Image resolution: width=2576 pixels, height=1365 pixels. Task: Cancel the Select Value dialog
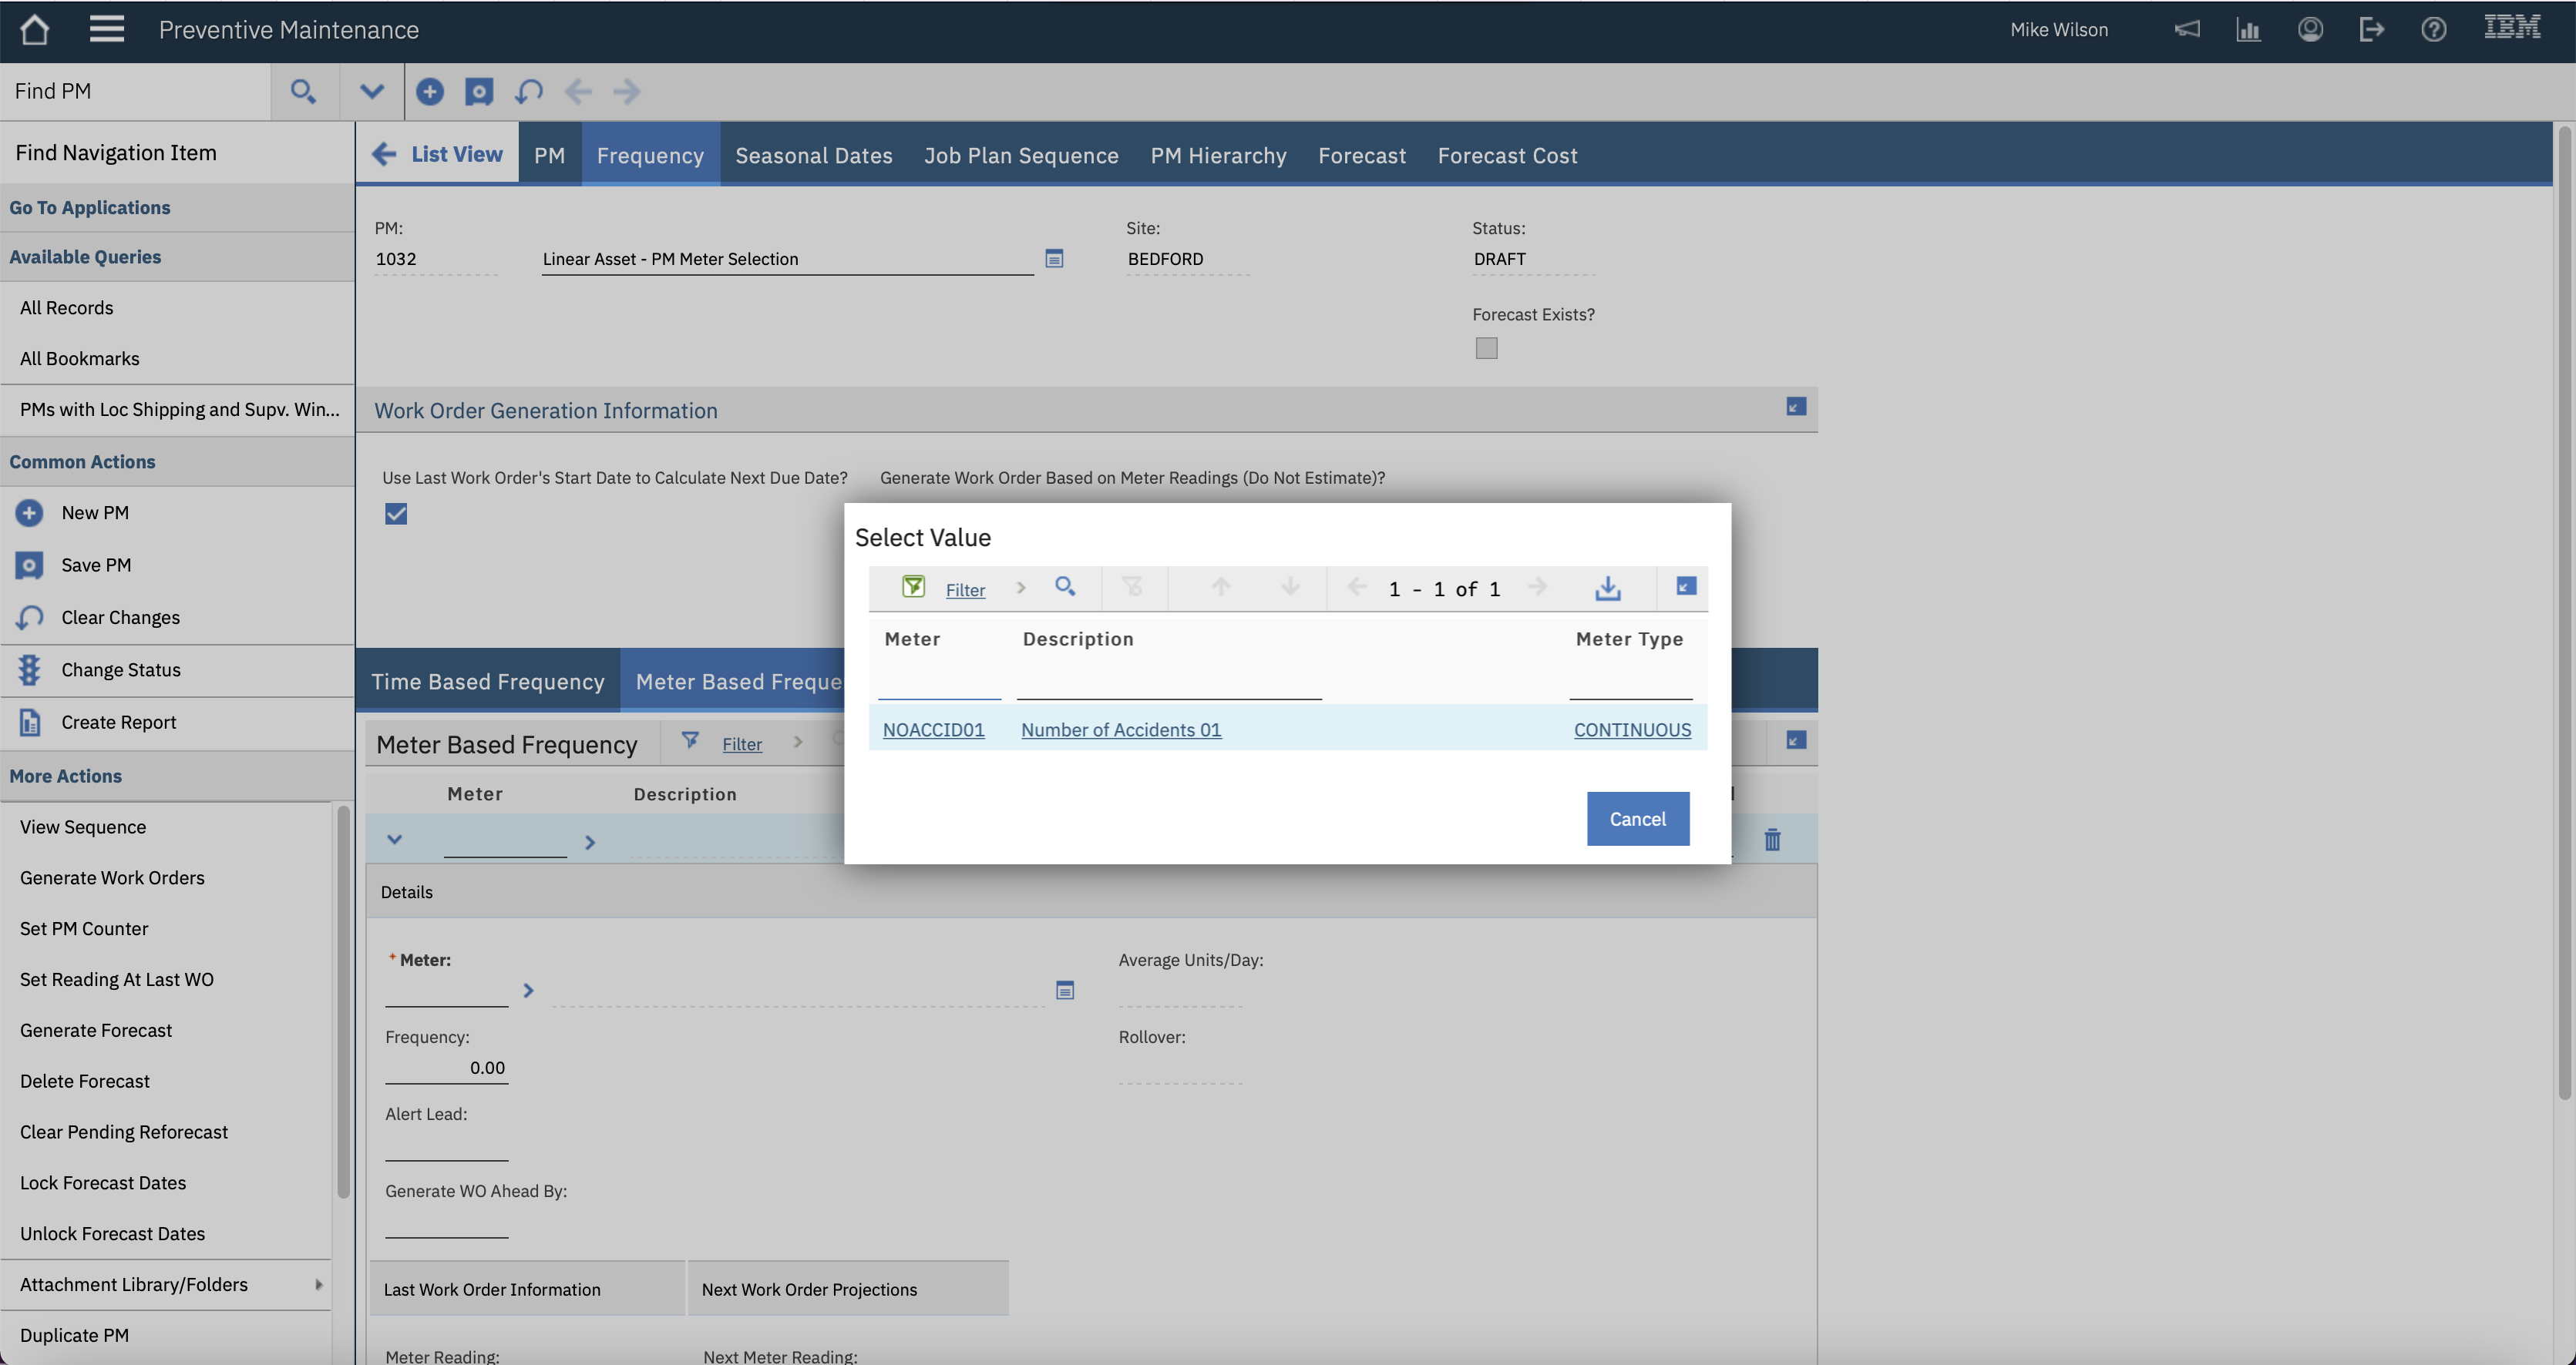tap(1637, 818)
